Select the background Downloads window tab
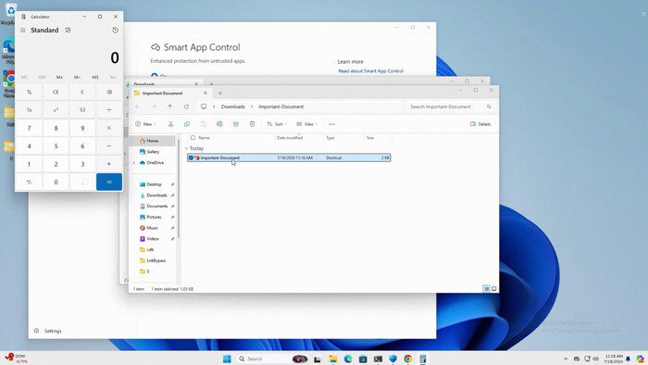Image resolution: width=648 pixels, height=365 pixels. coord(163,83)
